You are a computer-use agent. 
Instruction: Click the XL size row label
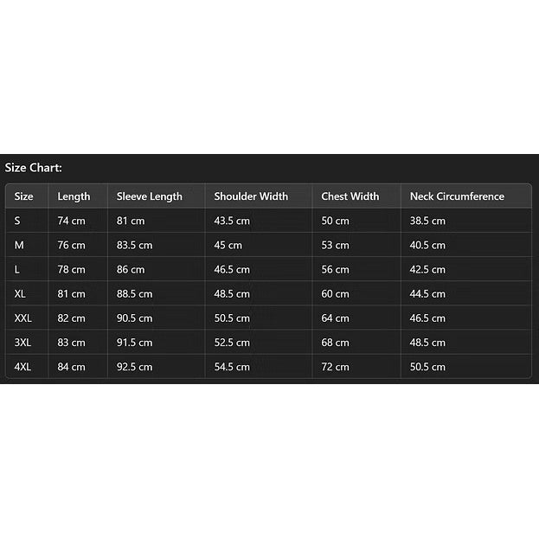(x=20, y=294)
